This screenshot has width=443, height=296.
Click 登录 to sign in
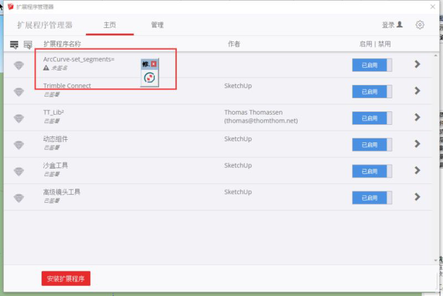coord(392,25)
